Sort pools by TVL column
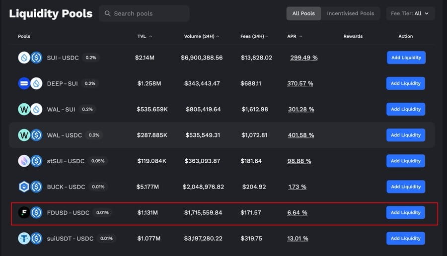Screen dimensions: 447x256 pos(145,36)
